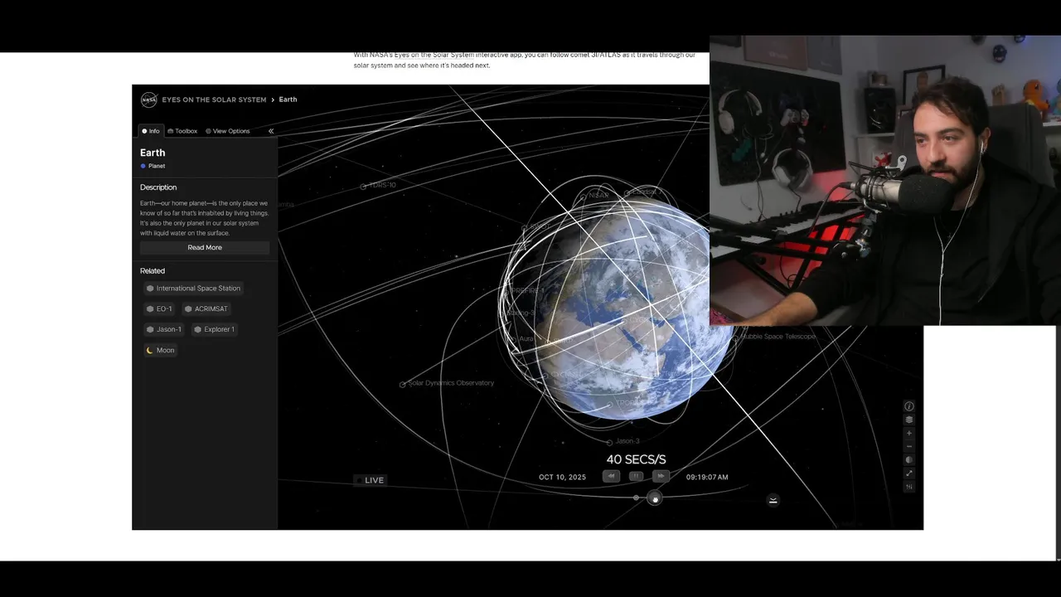Click the Related section heading

pyautogui.click(x=153, y=271)
